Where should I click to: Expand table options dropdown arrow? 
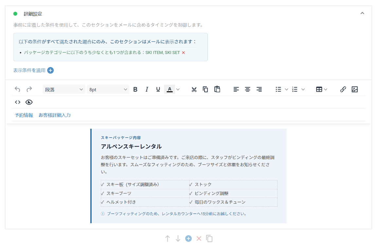pyautogui.click(x=326, y=90)
